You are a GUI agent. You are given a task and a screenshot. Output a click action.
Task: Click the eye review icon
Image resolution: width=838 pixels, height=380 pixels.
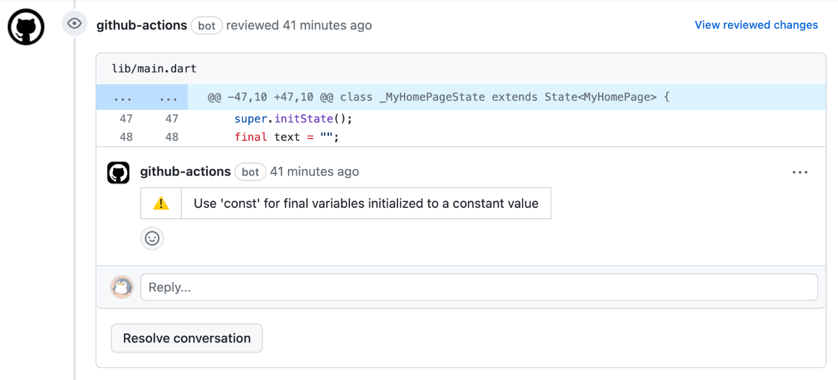coord(74,24)
